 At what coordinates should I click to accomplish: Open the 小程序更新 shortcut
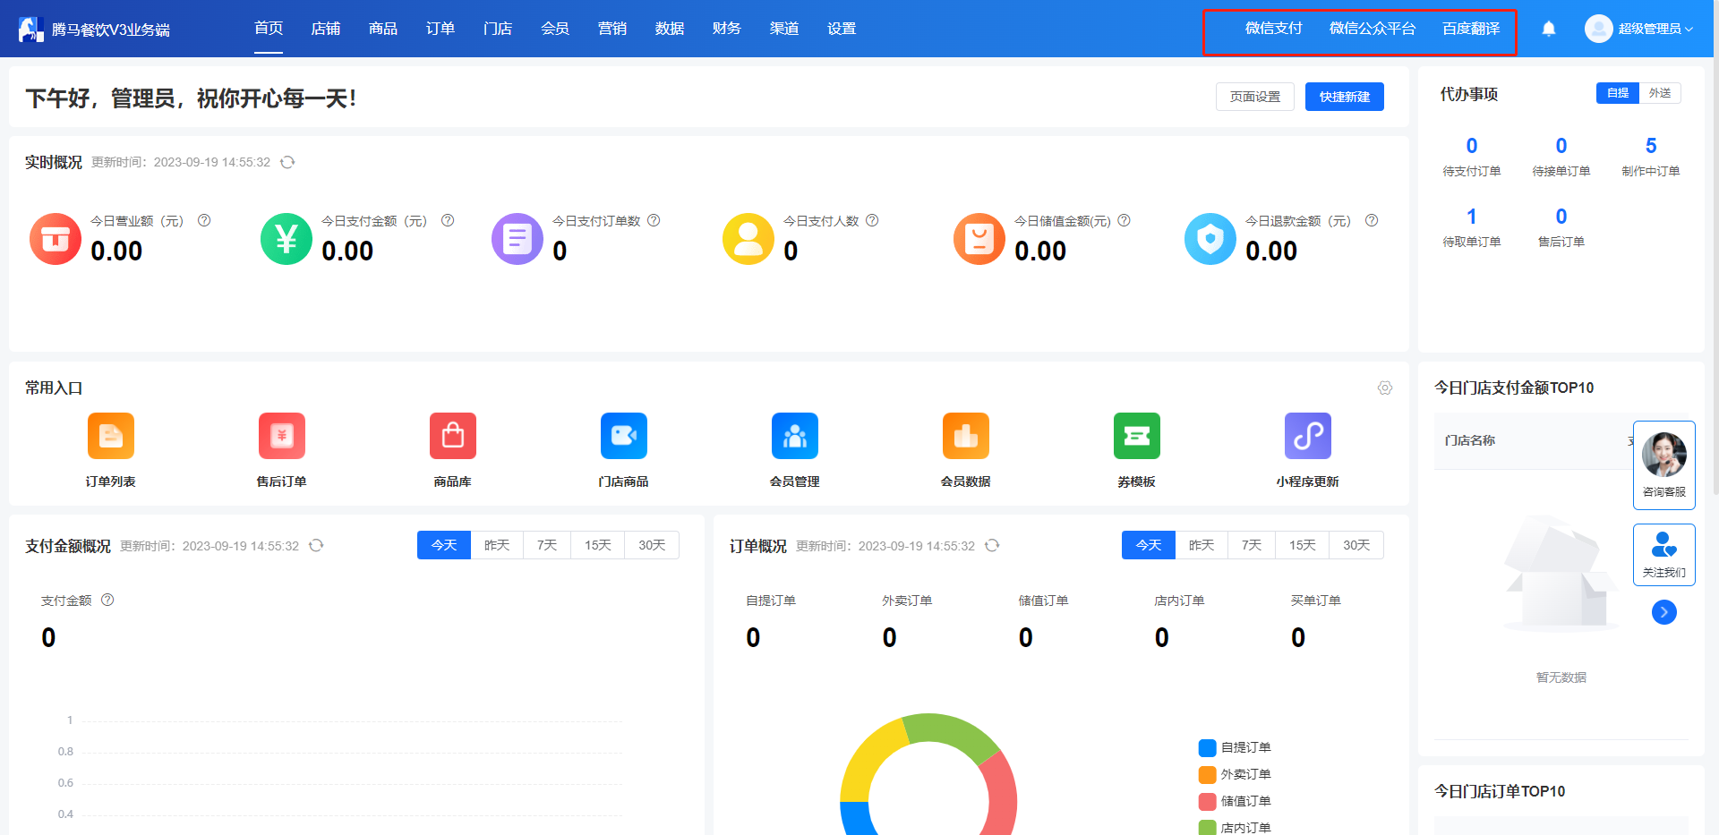click(x=1308, y=450)
